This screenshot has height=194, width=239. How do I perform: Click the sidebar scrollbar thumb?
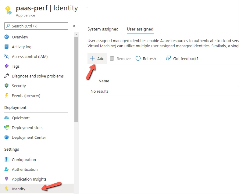(x=76, y=80)
